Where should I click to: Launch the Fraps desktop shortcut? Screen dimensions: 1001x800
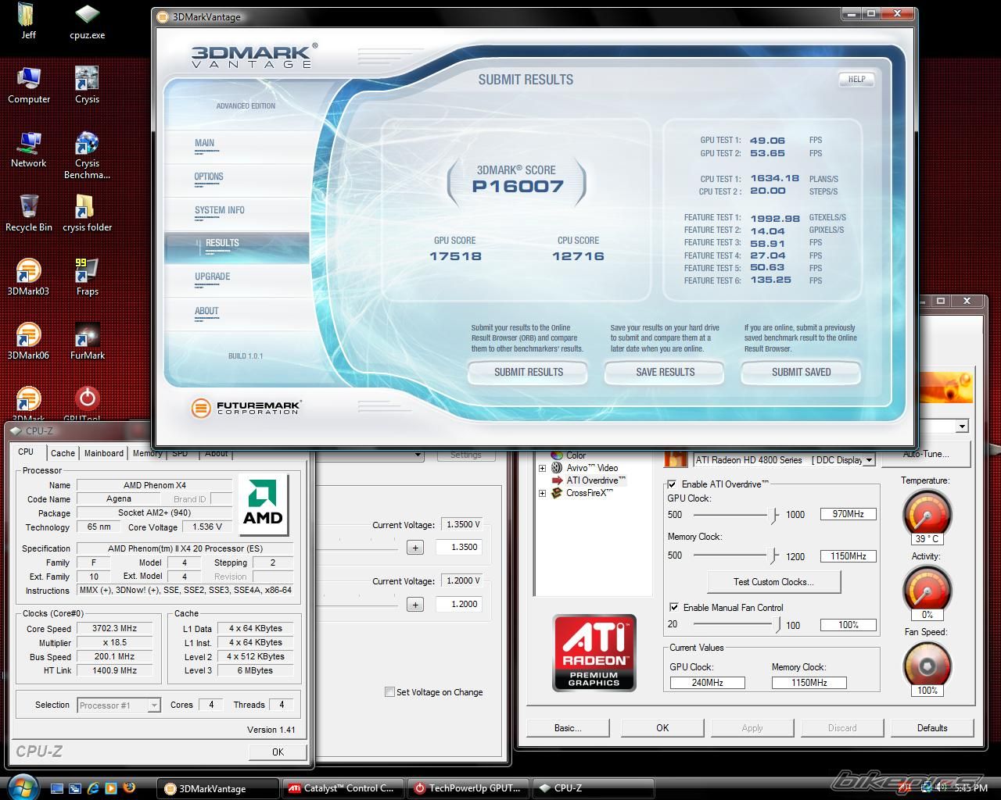coord(87,273)
